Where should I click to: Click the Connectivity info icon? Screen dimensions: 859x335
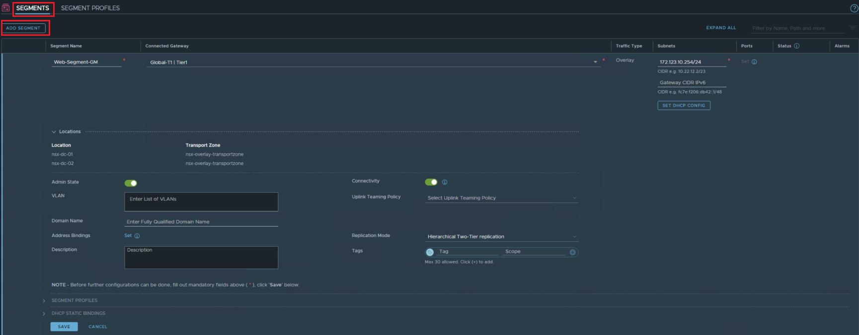445,182
